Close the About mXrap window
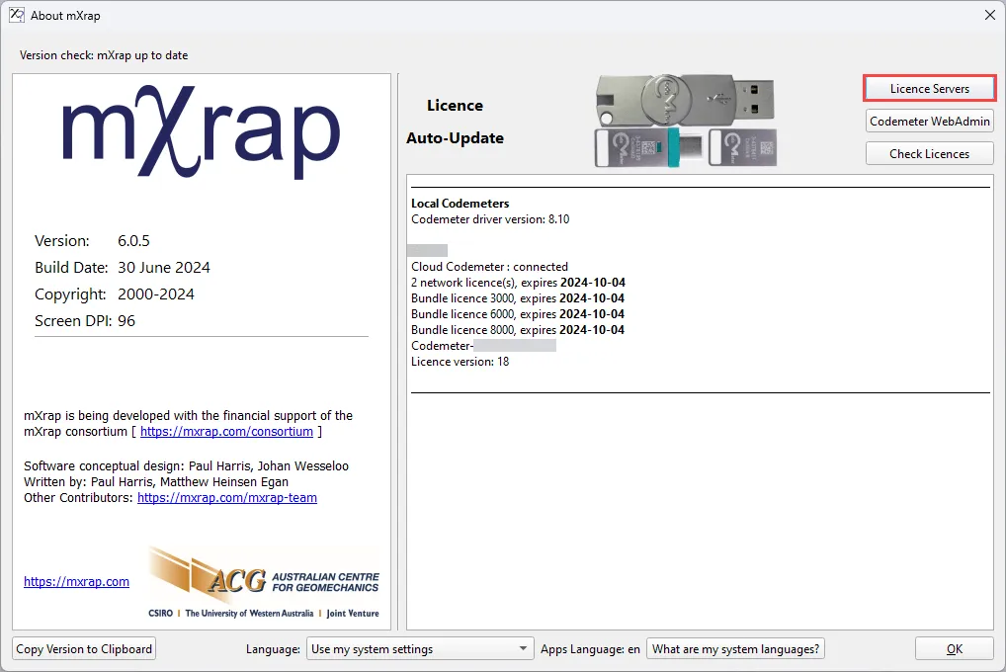The width and height of the screenshot is (1006, 672). (x=989, y=15)
